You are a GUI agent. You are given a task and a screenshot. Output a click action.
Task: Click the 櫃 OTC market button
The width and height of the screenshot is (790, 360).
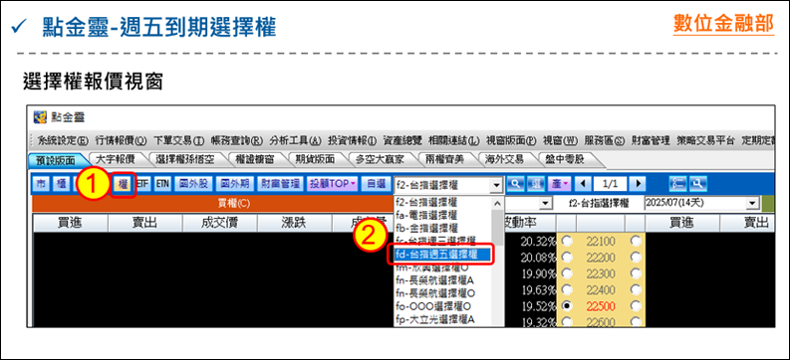point(62,185)
